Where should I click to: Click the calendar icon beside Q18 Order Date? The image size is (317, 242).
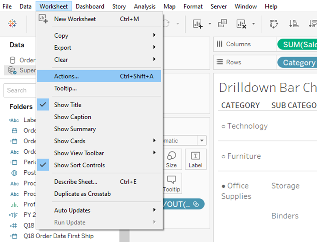(13, 236)
